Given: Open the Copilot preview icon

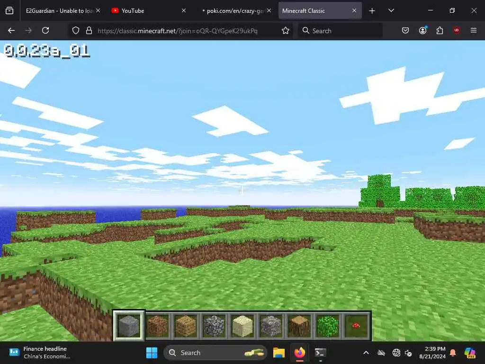Looking at the screenshot, I should [470, 353].
